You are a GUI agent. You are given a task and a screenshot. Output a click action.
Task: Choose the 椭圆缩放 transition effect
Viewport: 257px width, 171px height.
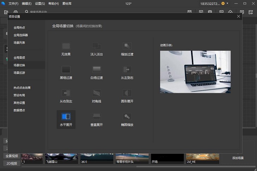127,116
